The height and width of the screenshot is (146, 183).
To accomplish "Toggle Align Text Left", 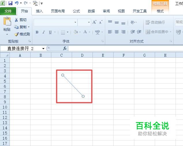I will 110,32.
